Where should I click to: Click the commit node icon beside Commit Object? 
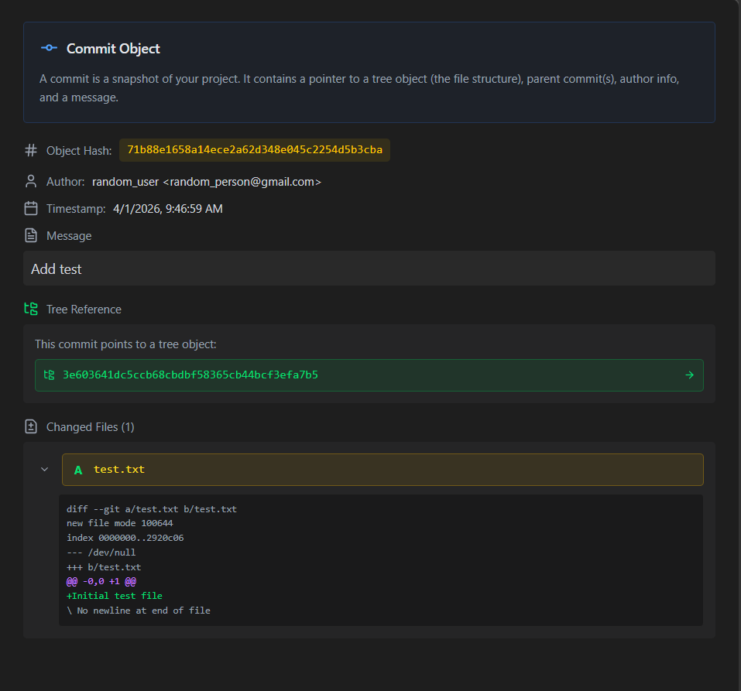pyautogui.click(x=49, y=48)
